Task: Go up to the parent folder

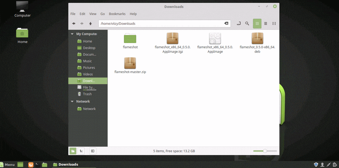Action: point(90,24)
